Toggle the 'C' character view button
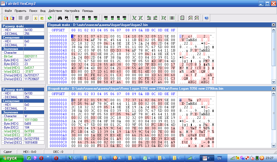 (x=42, y=18)
